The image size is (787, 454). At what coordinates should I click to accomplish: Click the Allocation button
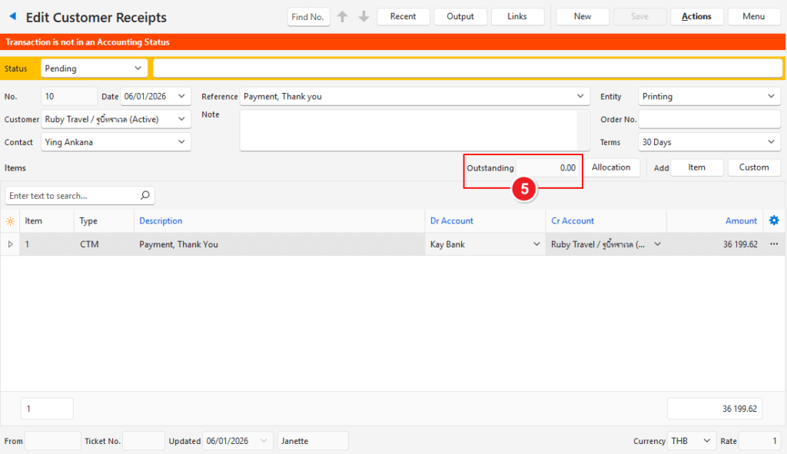click(x=611, y=167)
